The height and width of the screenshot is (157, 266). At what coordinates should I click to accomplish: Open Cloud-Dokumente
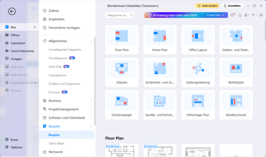coord(20,51)
